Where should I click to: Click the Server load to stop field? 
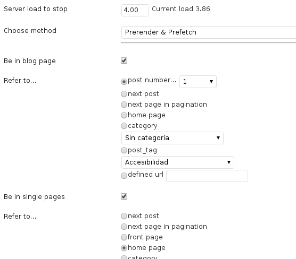pos(135,10)
